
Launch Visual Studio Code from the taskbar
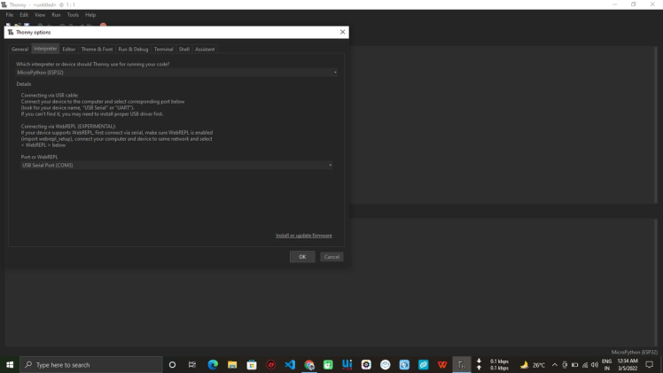[x=290, y=364]
